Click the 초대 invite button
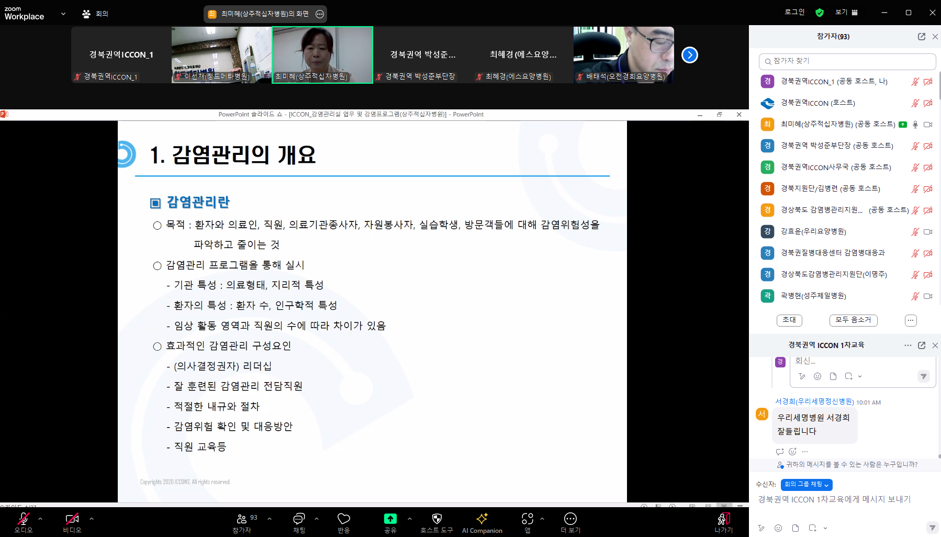 click(789, 320)
